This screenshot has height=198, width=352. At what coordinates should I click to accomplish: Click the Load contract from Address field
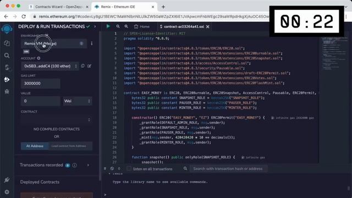(70, 146)
